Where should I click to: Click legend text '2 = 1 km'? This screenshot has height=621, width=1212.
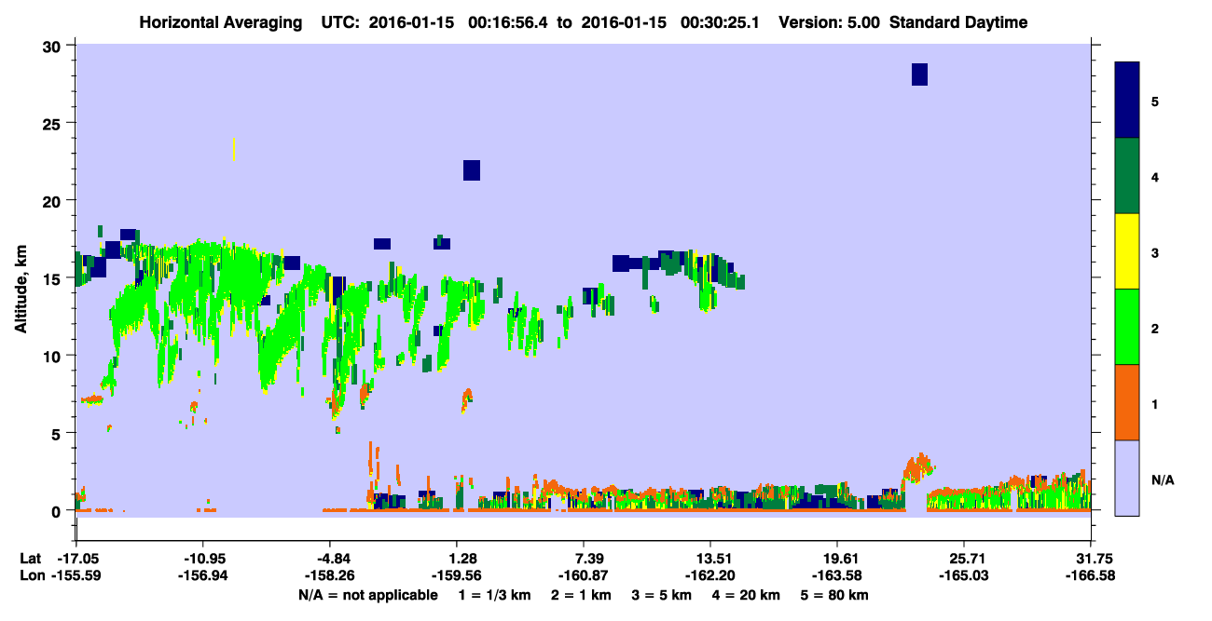click(x=584, y=595)
